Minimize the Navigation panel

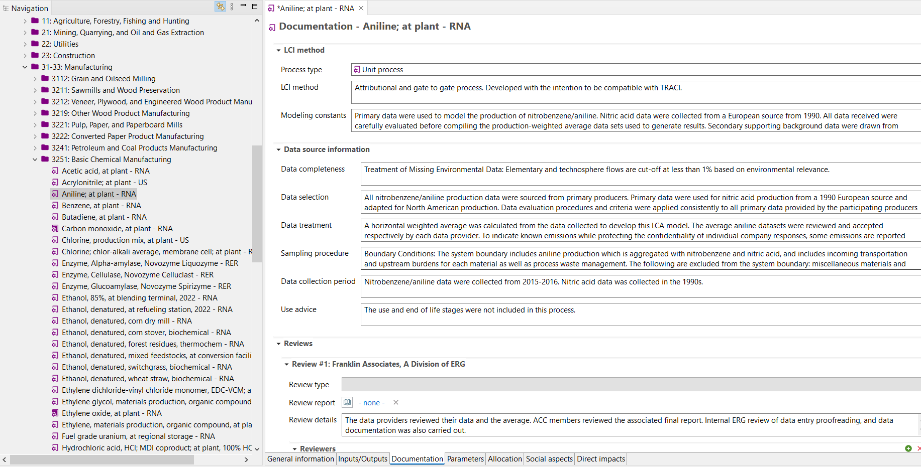pos(243,6)
